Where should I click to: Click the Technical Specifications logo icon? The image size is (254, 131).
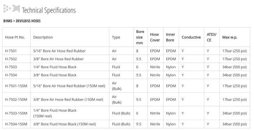coord(11,9)
